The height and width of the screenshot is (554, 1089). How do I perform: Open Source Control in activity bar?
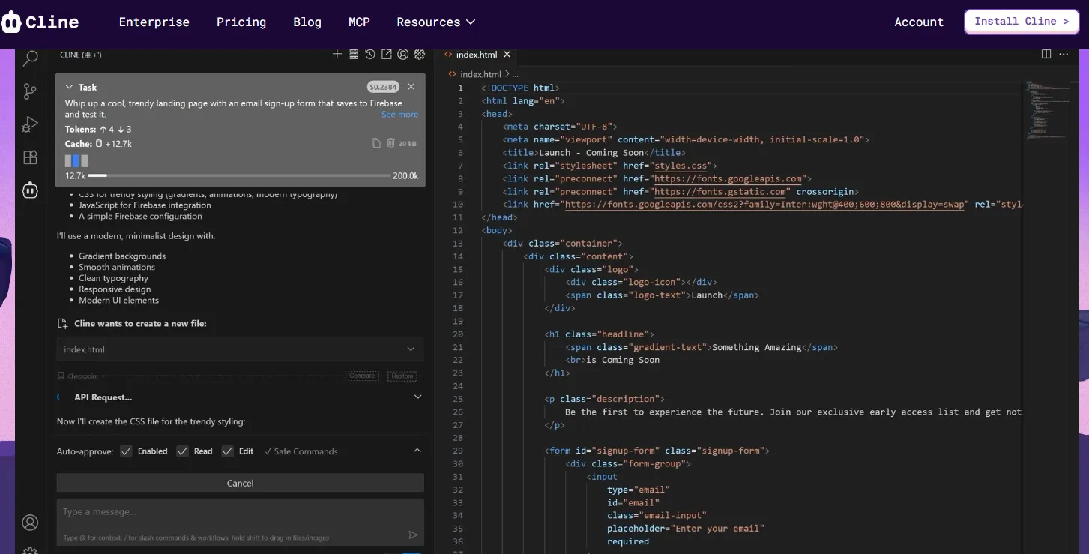(x=30, y=91)
